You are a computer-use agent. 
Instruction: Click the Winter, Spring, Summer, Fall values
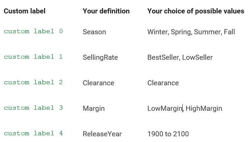point(191,32)
